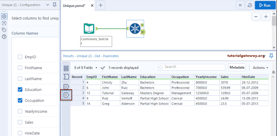Check the FirstName column
This screenshot has height=136, width=277.
coord(20,68)
